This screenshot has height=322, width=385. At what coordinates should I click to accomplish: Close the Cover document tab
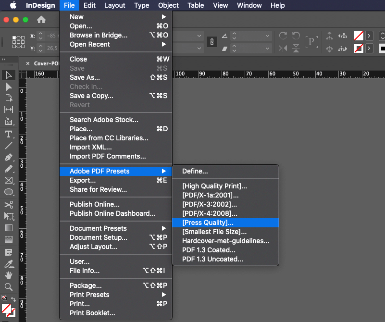coord(28,63)
